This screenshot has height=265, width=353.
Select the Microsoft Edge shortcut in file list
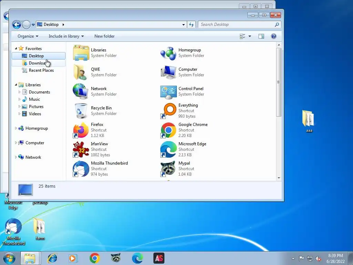(168, 149)
